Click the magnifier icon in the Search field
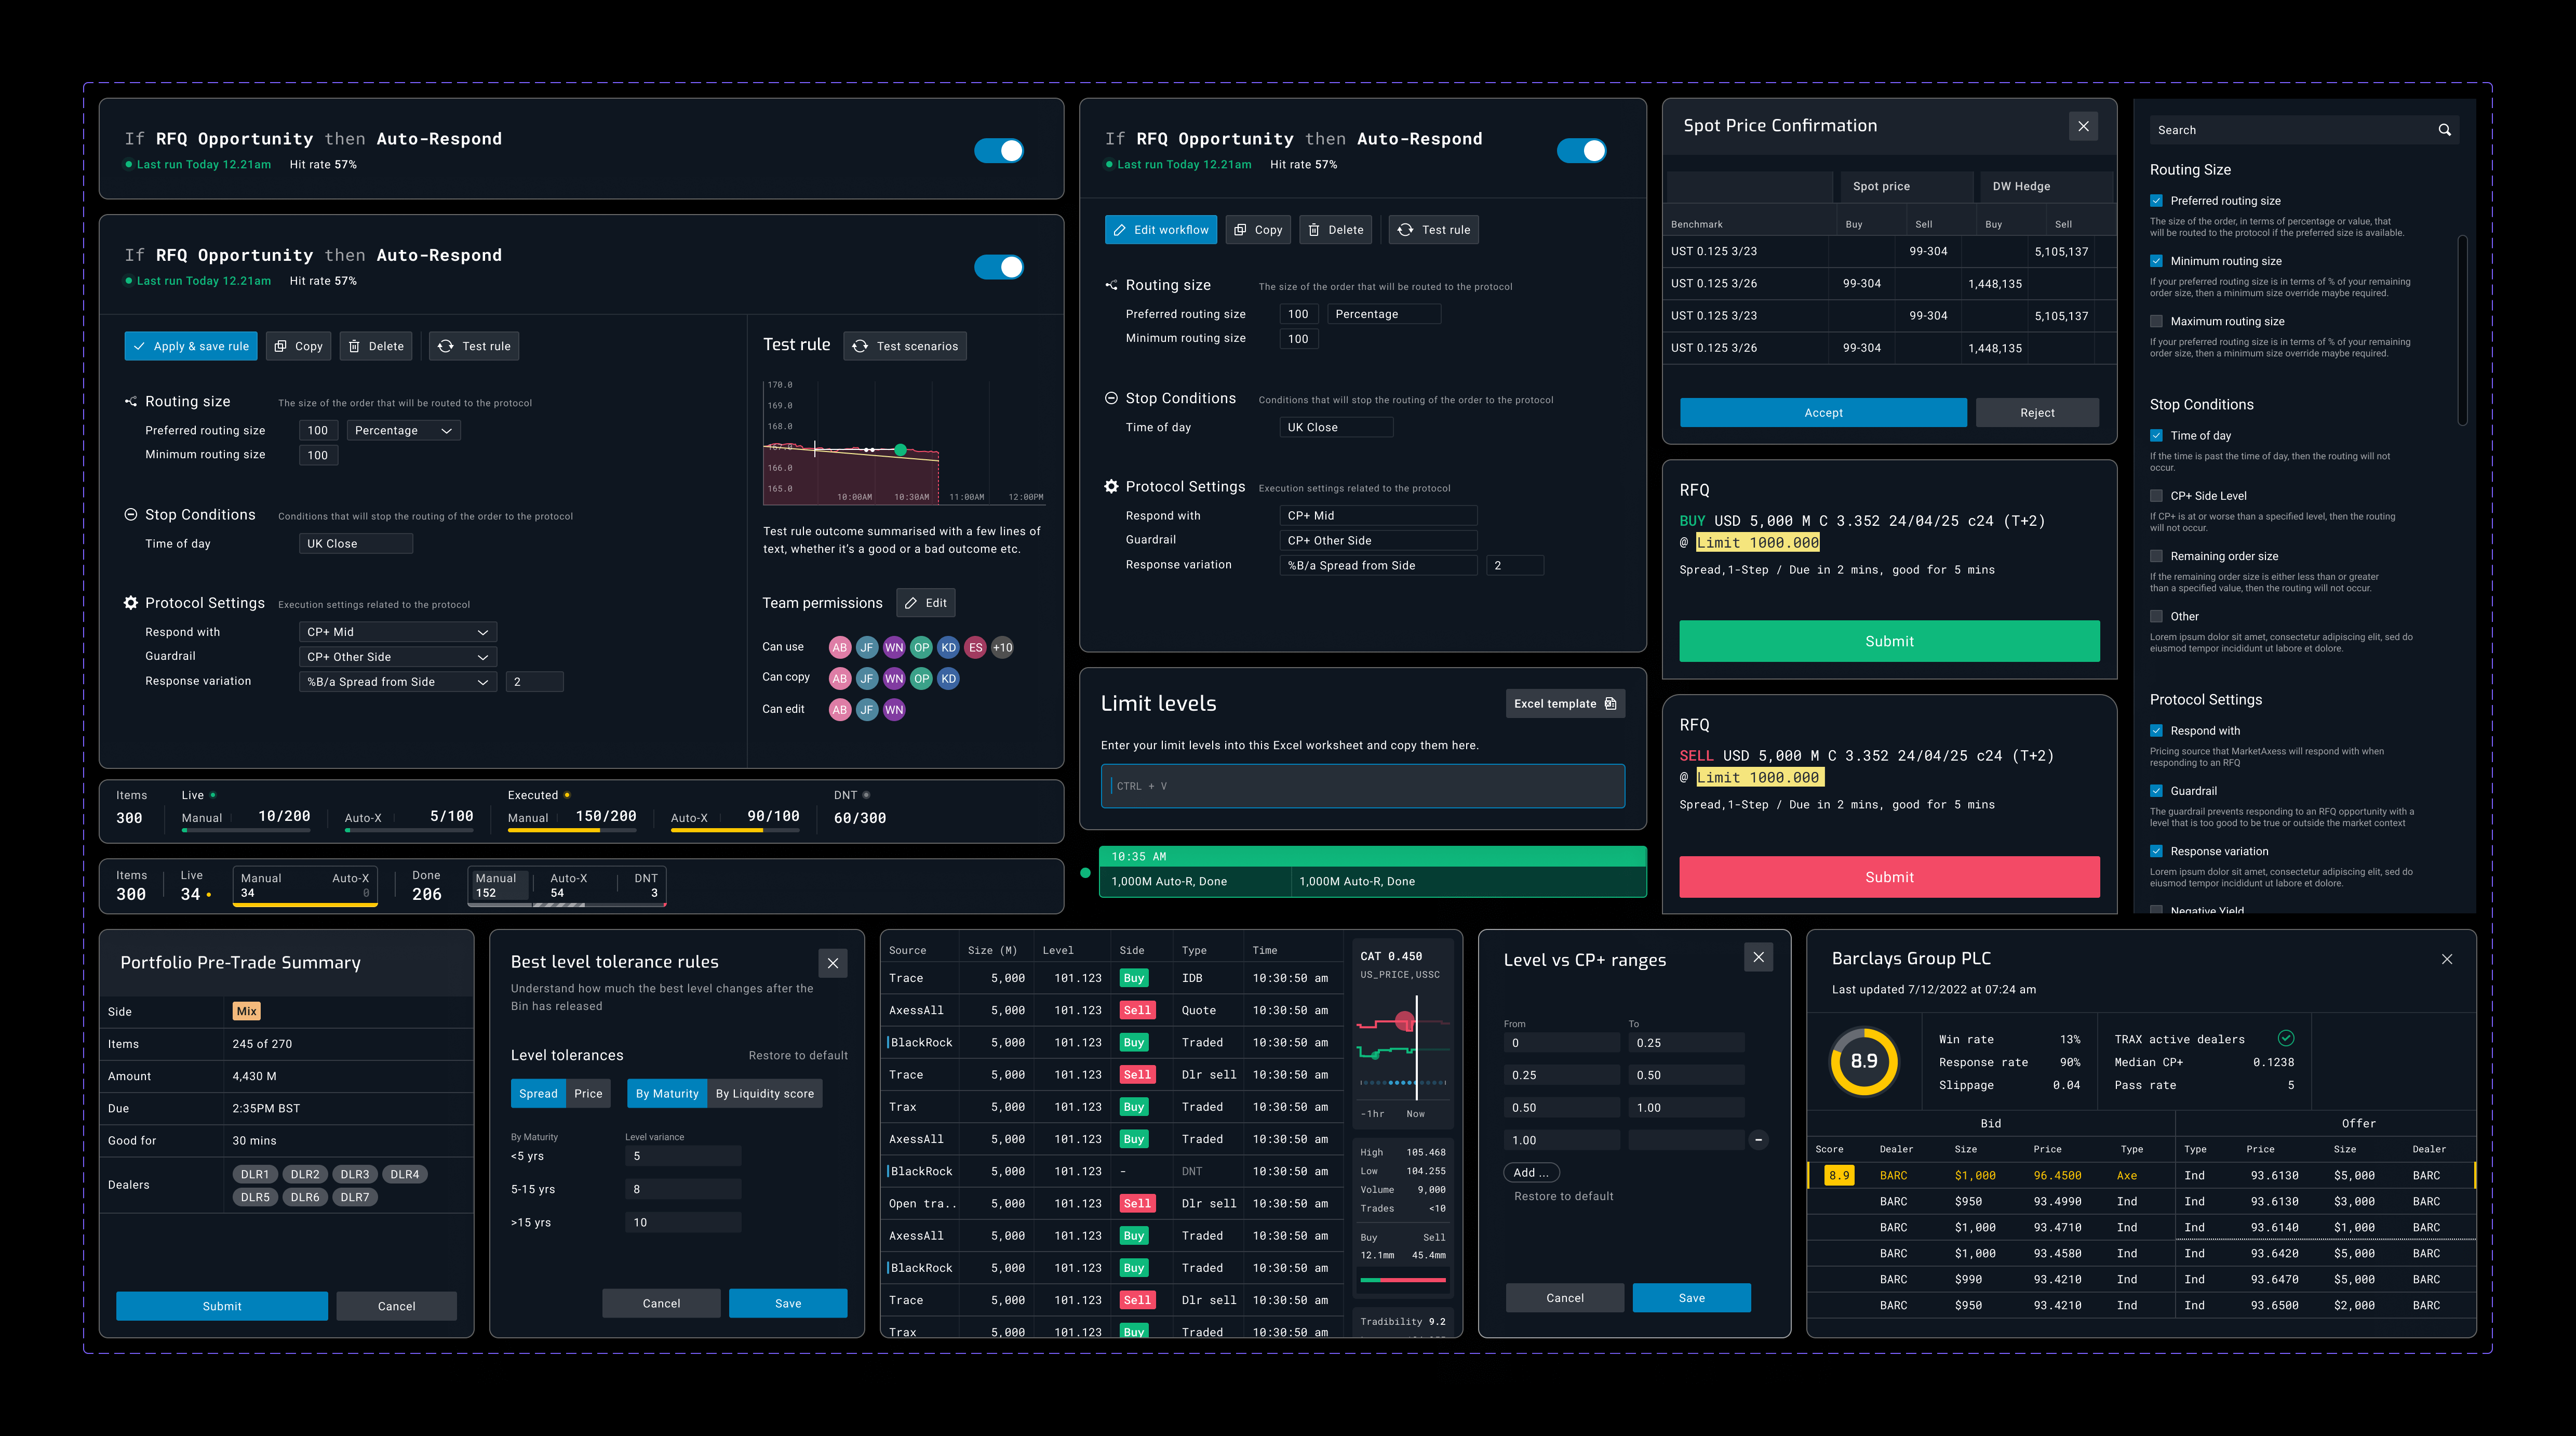 [x=2444, y=130]
